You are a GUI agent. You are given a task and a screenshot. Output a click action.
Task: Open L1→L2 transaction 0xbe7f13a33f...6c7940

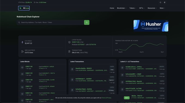pos(134,89)
